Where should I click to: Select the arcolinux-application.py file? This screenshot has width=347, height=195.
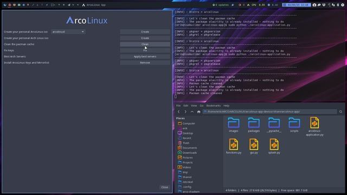click(x=314, y=126)
